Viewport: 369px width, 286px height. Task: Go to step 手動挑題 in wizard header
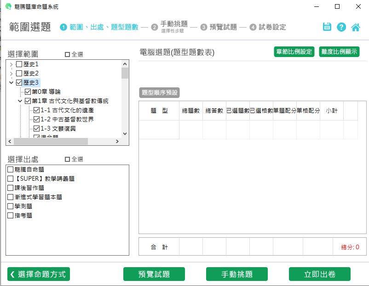pos(174,24)
